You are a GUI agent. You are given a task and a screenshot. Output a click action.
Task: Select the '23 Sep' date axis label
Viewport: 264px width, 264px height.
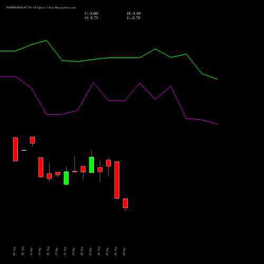(90, 251)
